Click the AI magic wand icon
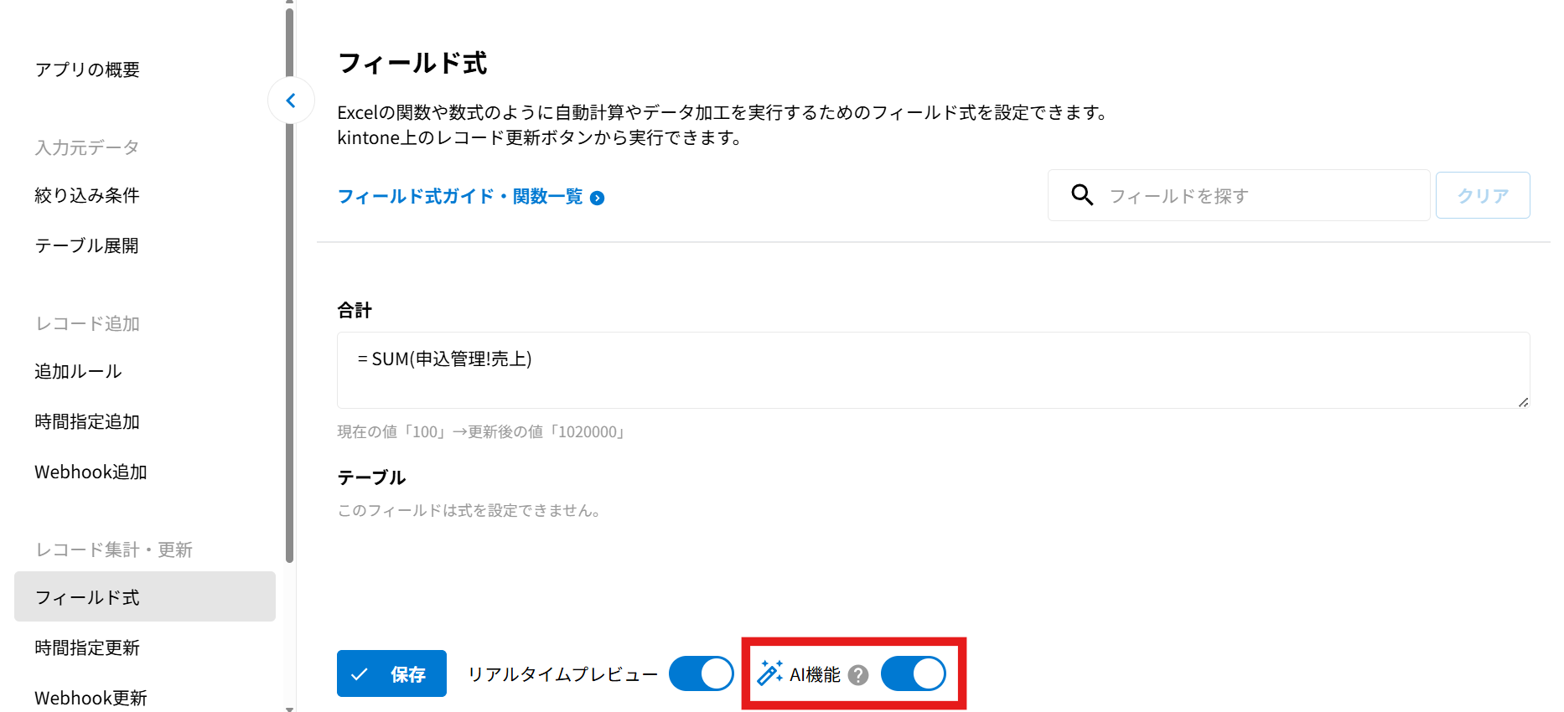The width and height of the screenshot is (1564, 712). [769, 673]
